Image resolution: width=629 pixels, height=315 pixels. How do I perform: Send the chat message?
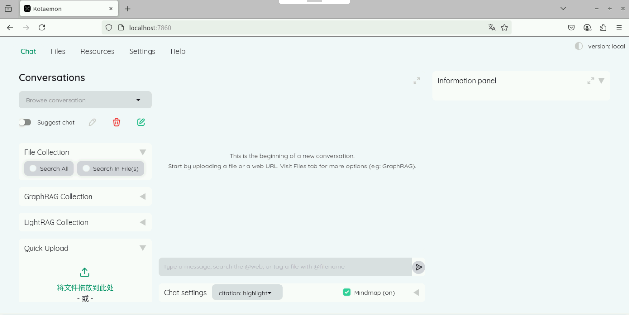click(418, 267)
